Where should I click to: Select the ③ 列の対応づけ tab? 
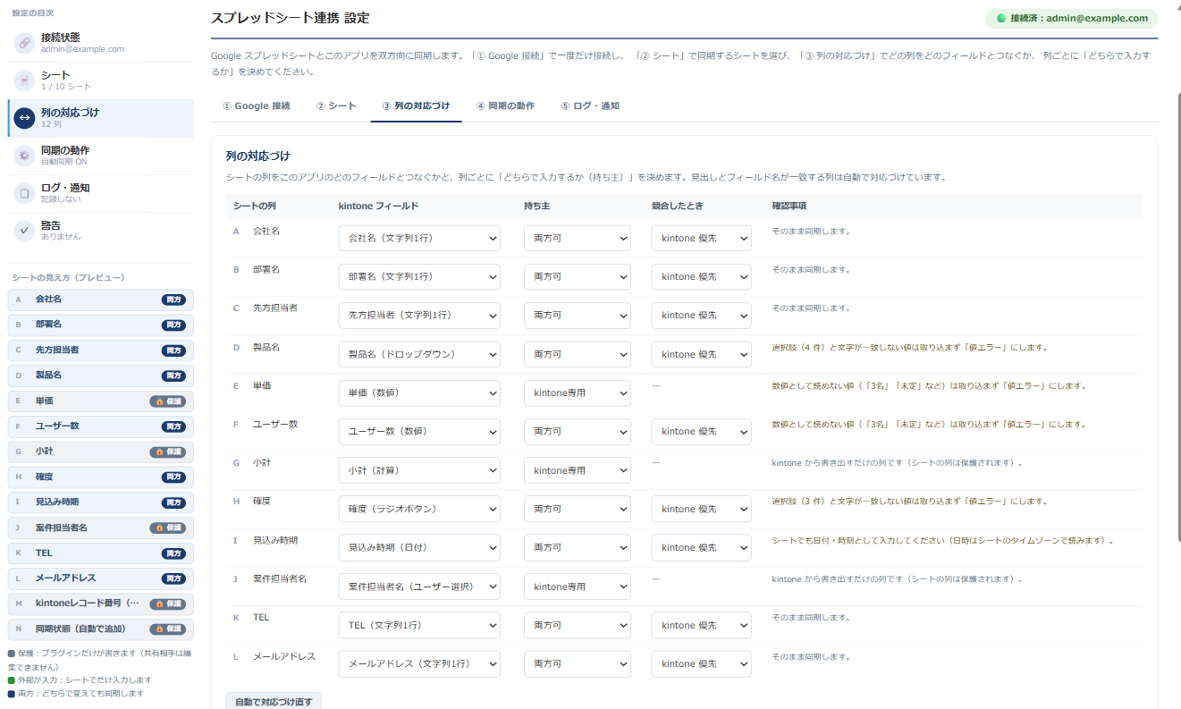click(x=417, y=106)
